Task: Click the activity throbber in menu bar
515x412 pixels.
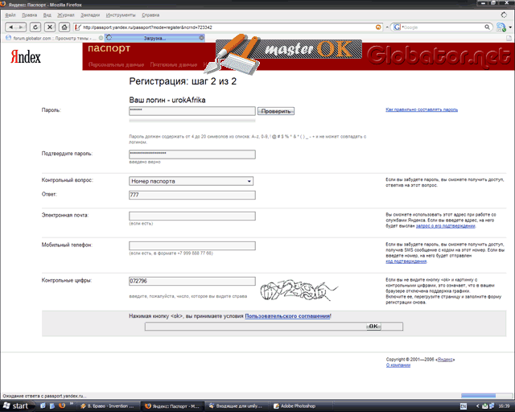Action: tap(504, 14)
